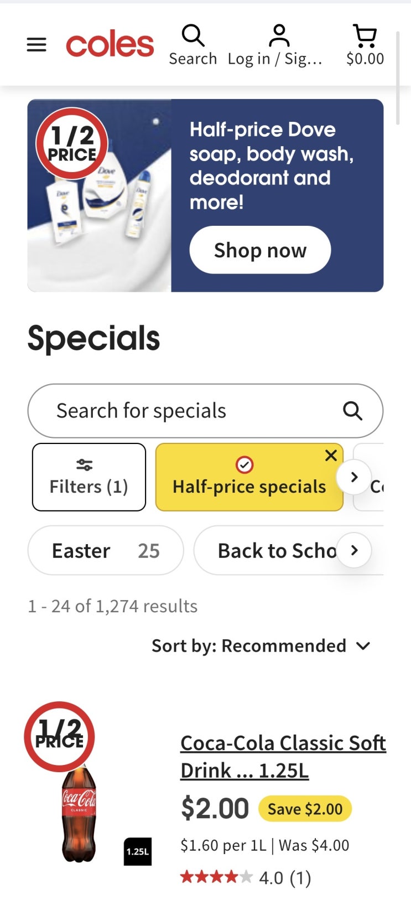The width and height of the screenshot is (411, 915).
Task: Select the Easter category chip
Action: coord(106,551)
